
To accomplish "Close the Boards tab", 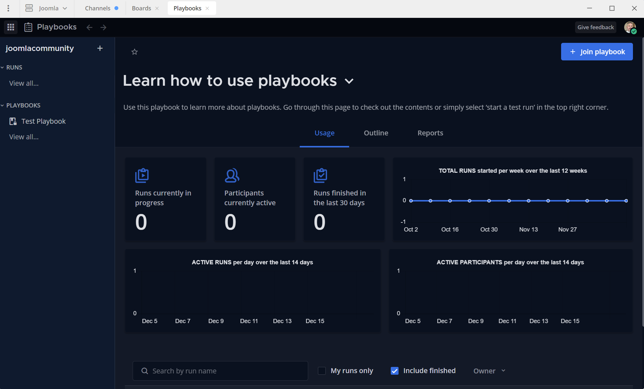I will 157,8.
